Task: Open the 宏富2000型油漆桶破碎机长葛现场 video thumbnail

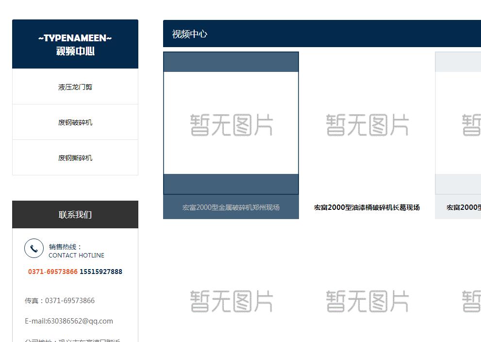Action: pos(367,123)
